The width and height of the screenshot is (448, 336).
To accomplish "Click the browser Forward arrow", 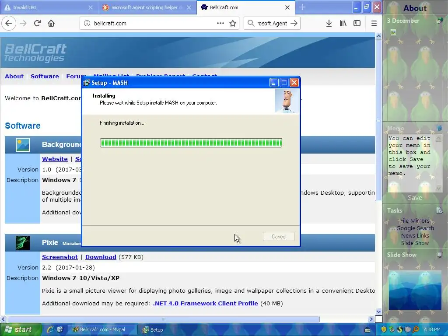I will coord(23,23).
